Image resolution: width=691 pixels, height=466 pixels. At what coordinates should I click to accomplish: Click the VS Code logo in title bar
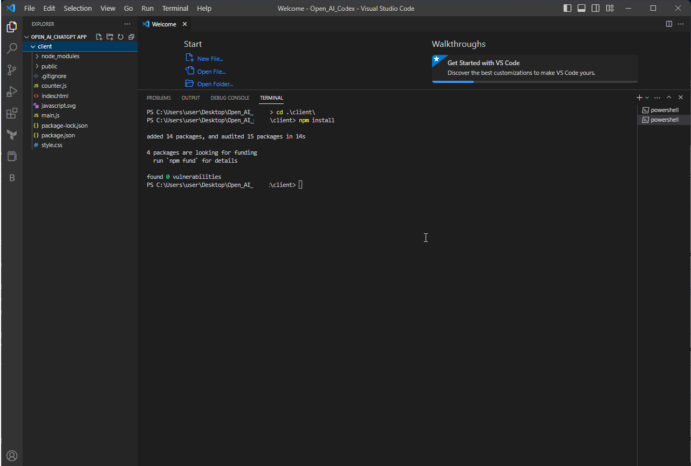tap(10, 8)
